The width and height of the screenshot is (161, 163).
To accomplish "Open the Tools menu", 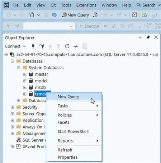I will point(66,5).
